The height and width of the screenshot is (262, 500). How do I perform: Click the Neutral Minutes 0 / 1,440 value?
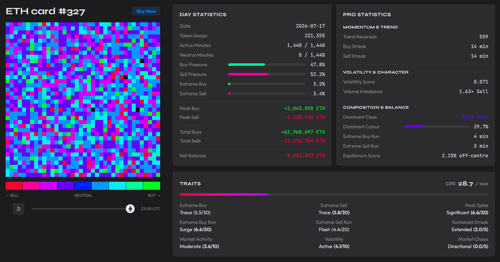[x=312, y=55]
